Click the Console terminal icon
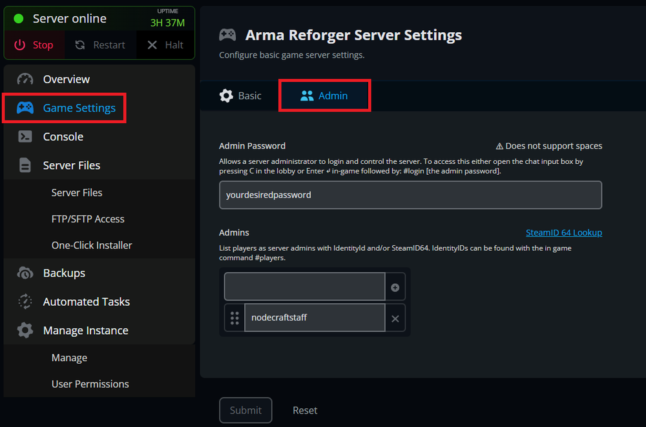This screenshot has height=427, width=646. 25,137
